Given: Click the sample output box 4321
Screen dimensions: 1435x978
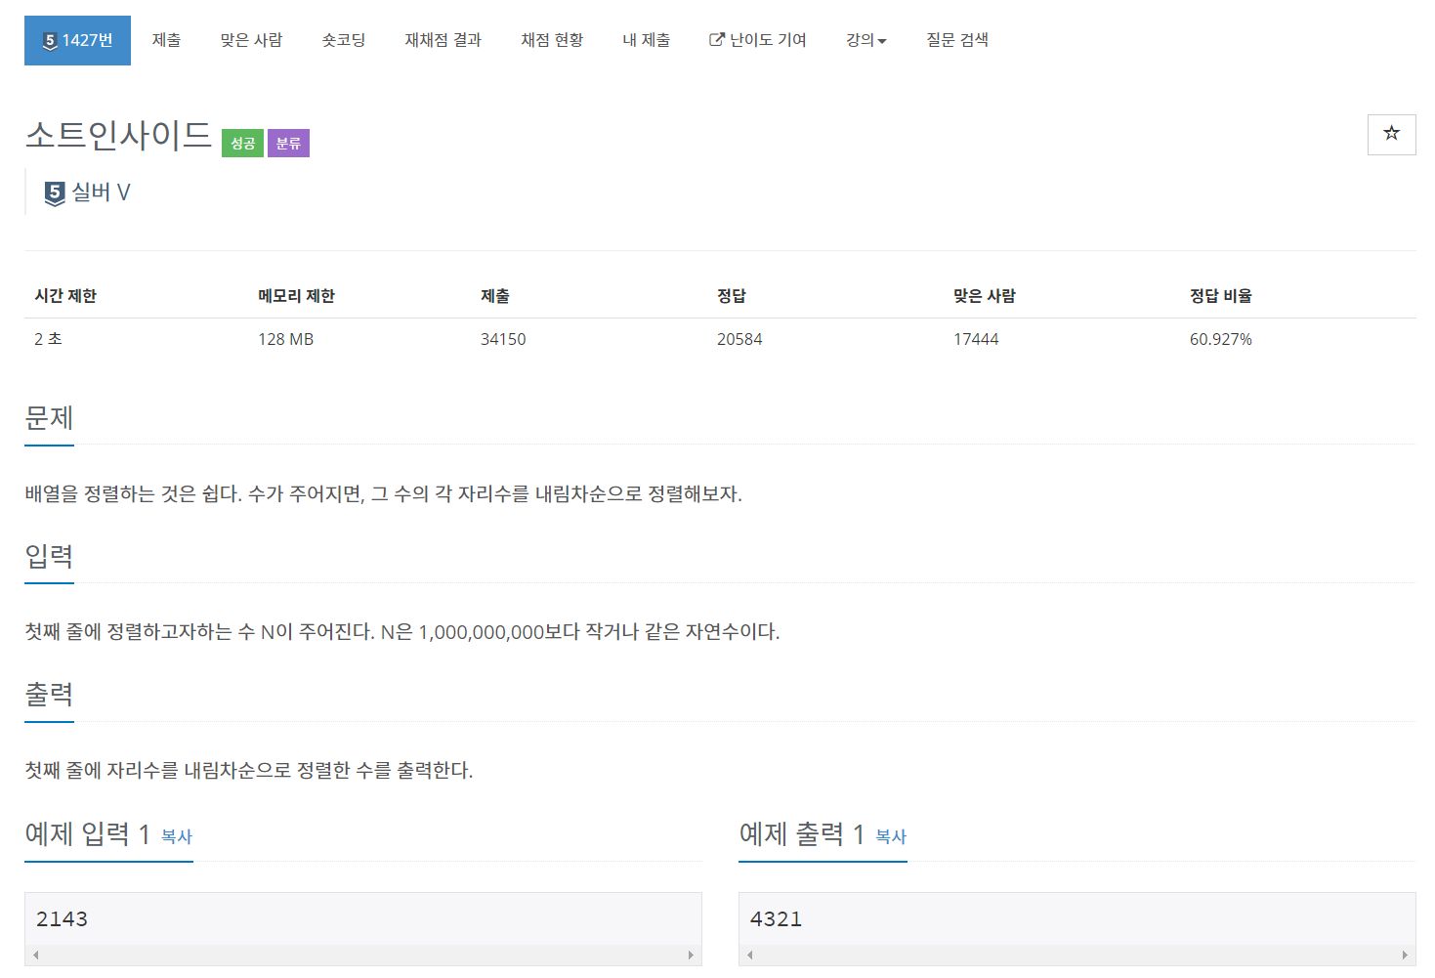Looking at the screenshot, I should click(x=1077, y=919).
